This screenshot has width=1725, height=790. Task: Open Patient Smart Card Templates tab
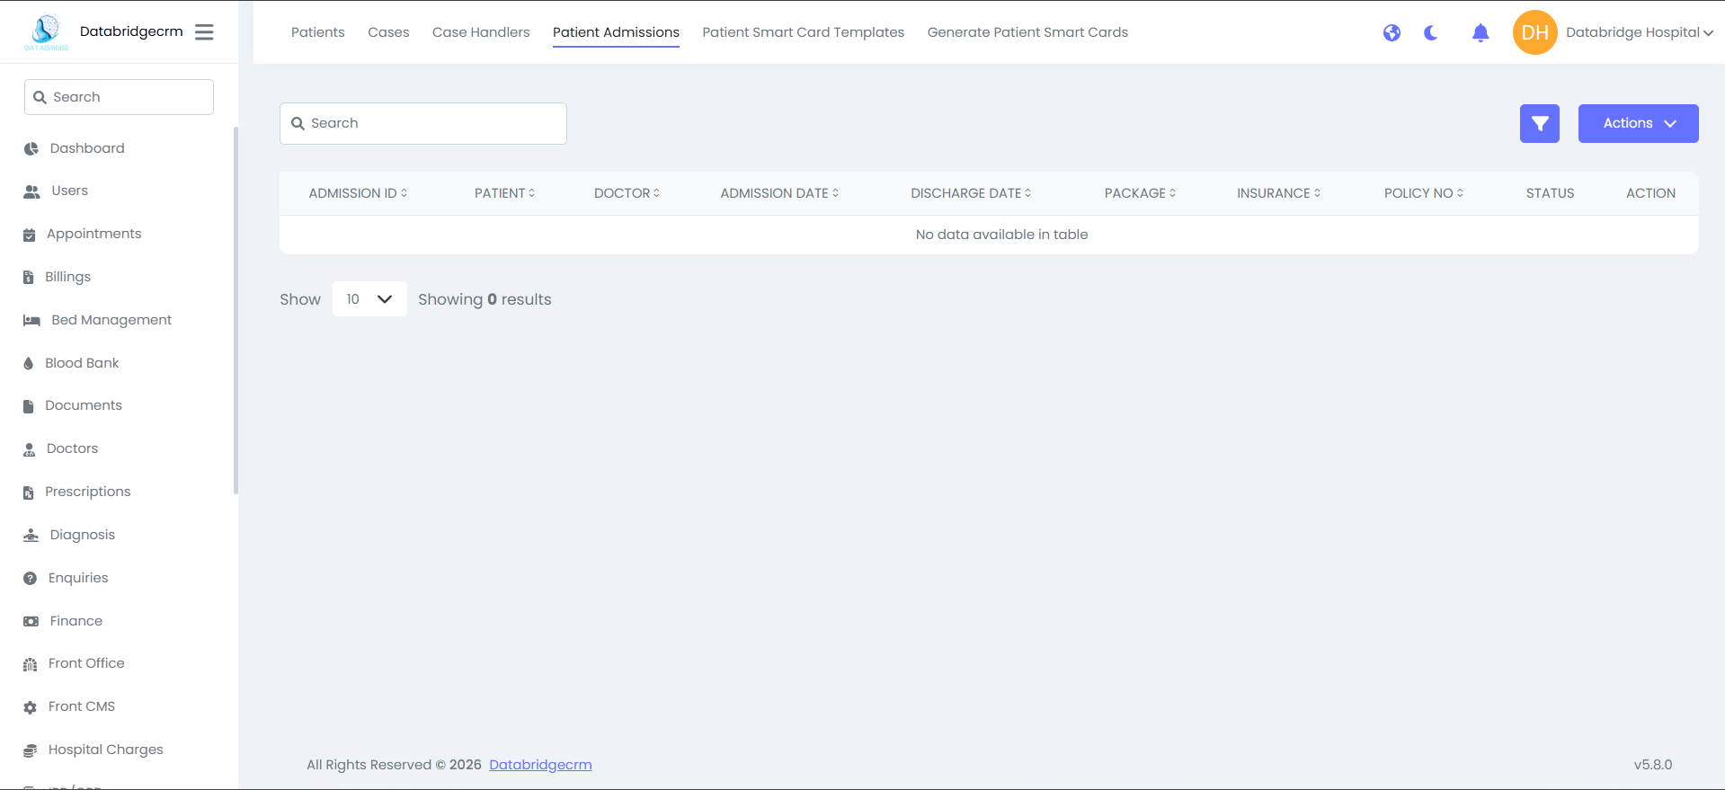coord(804,32)
